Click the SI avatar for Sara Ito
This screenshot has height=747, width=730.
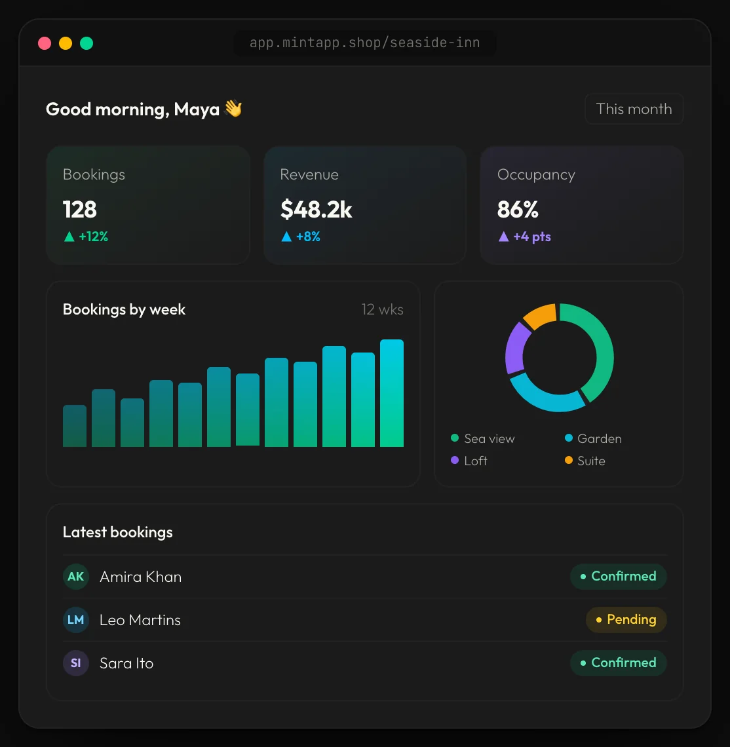coord(76,663)
